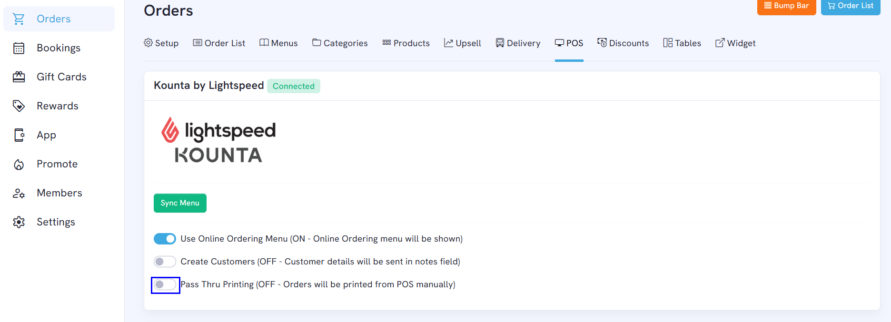
Task: Click the Settings gear icon in sidebar
Action: (x=19, y=222)
